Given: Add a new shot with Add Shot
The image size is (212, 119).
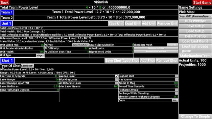Looking at the screenshot, I should (148, 61).
